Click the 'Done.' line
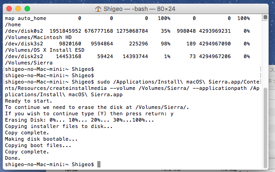This screenshot has height=172, width=275. click(x=13, y=158)
